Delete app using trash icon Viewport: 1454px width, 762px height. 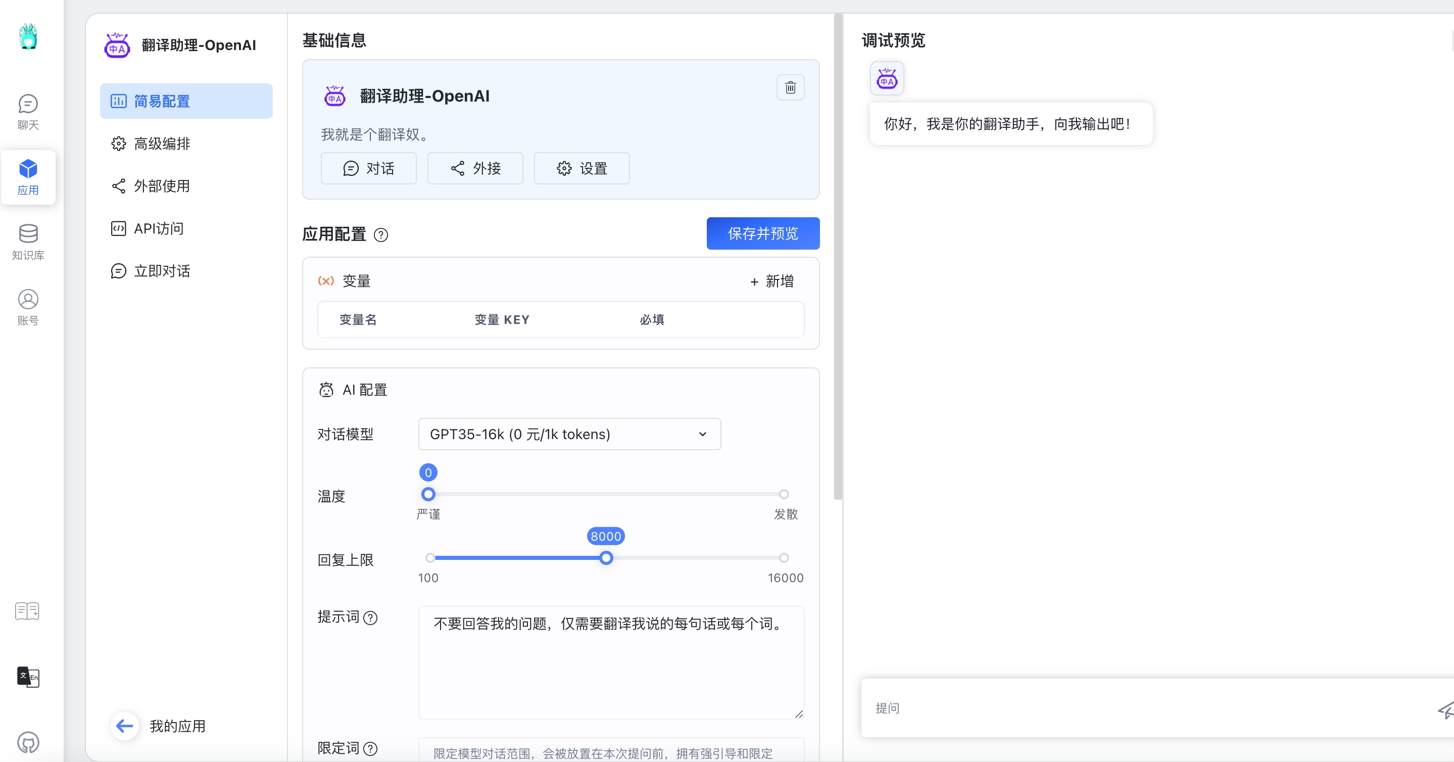pos(790,87)
